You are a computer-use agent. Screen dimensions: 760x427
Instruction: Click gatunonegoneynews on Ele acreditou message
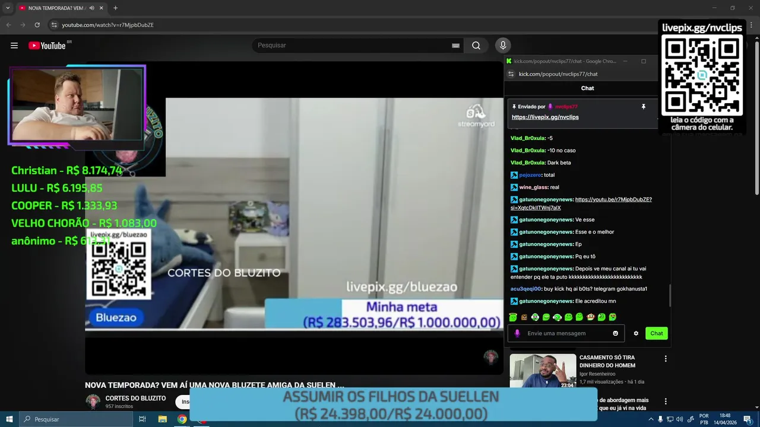click(546, 301)
